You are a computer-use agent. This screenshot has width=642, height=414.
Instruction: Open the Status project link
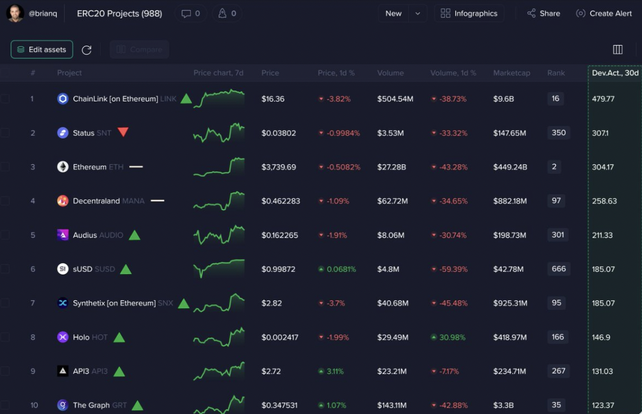click(x=83, y=133)
